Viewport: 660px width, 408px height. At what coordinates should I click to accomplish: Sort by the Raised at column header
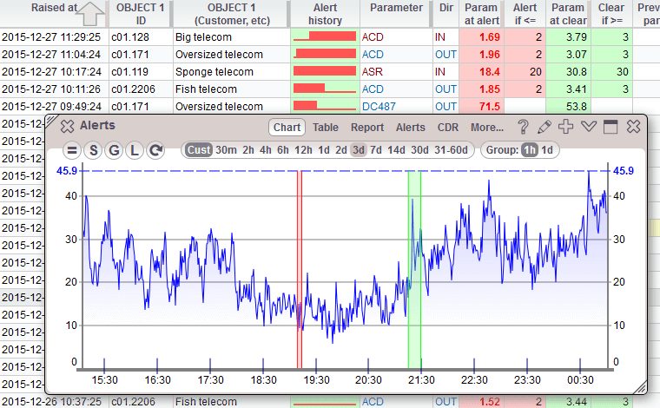54,13
